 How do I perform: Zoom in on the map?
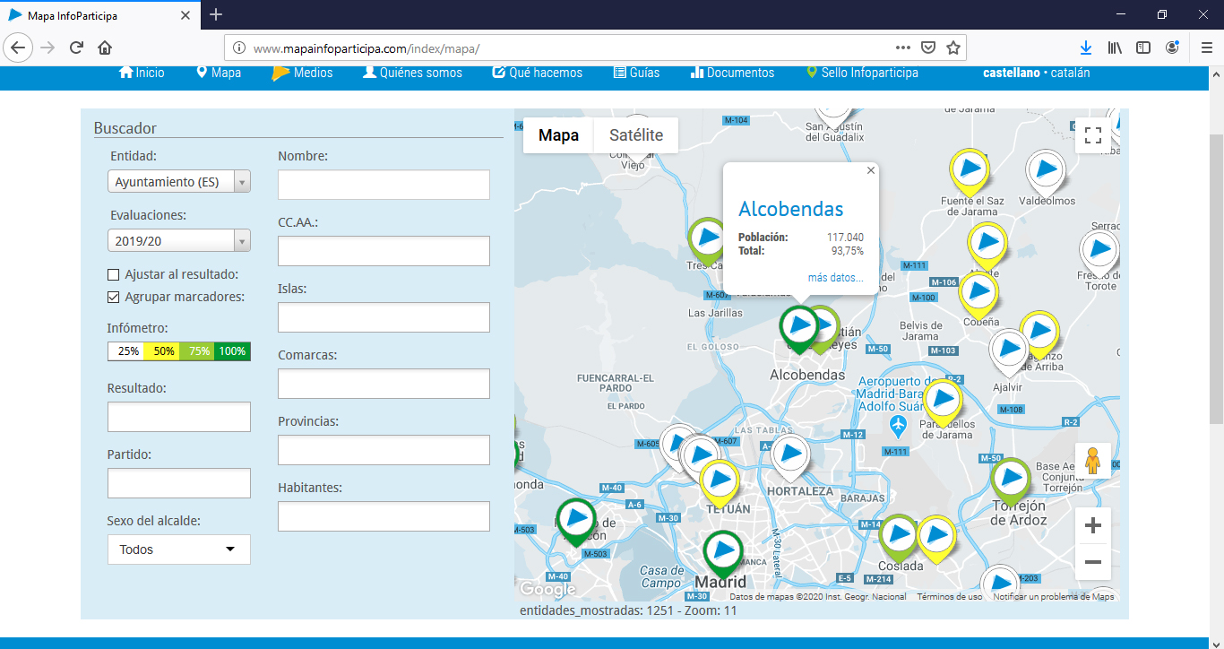point(1093,526)
